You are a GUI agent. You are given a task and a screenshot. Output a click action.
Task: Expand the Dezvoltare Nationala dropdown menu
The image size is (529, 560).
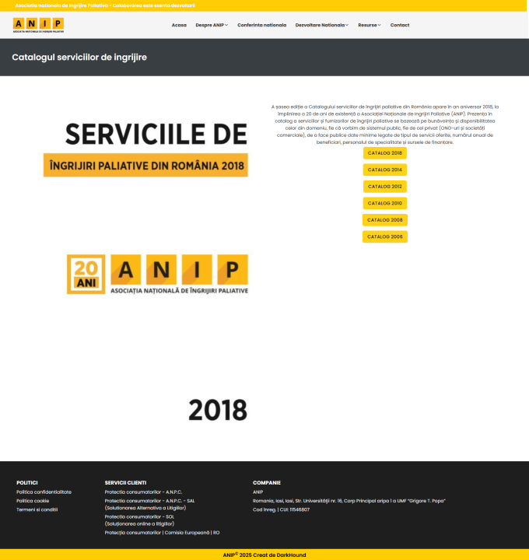[322, 25]
